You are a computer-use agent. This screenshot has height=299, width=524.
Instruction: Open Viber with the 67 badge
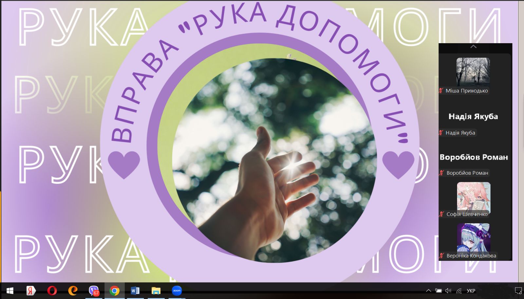point(94,290)
